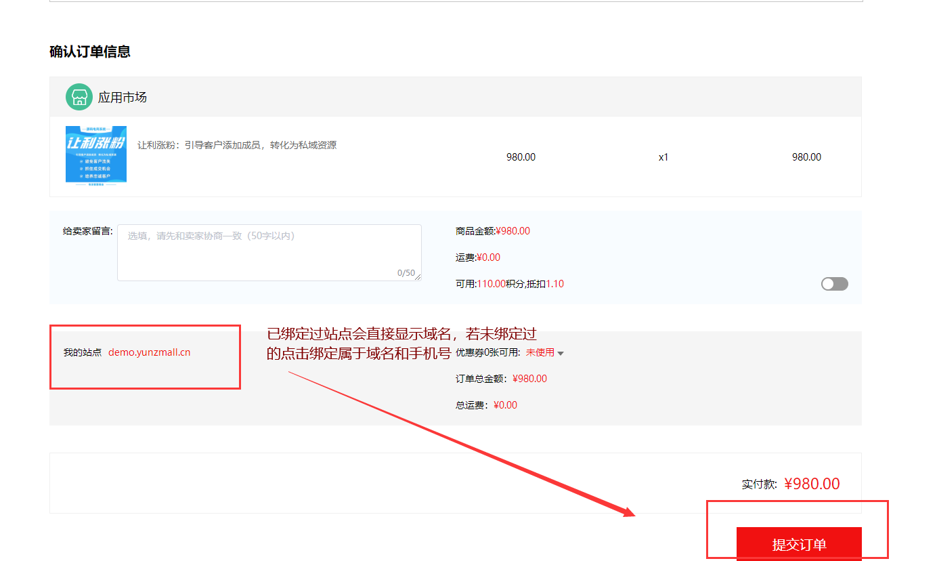Image resolution: width=937 pixels, height=561 pixels.
Task: Click the resize handle of the message box
Action: pyautogui.click(x=418, y=277)
